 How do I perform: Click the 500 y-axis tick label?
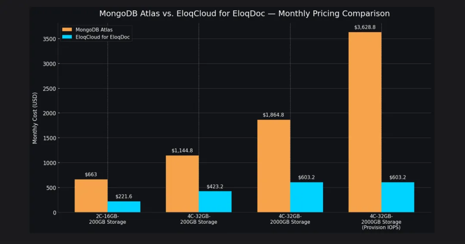[50, 188]
